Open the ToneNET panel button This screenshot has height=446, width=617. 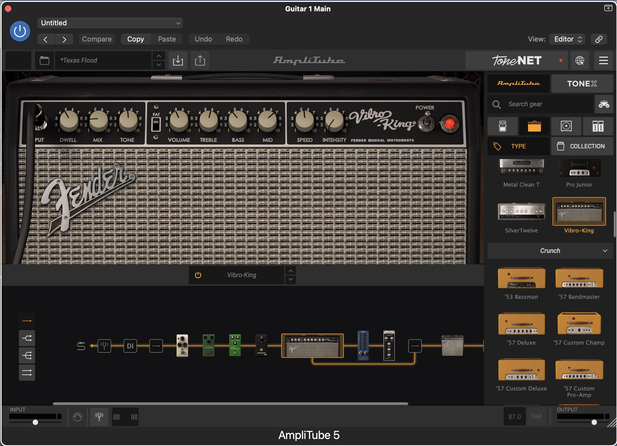tap(516, 60)
